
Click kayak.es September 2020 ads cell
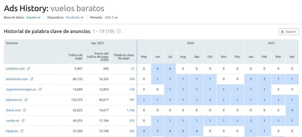pyautogui.click(x=196, y=131)
